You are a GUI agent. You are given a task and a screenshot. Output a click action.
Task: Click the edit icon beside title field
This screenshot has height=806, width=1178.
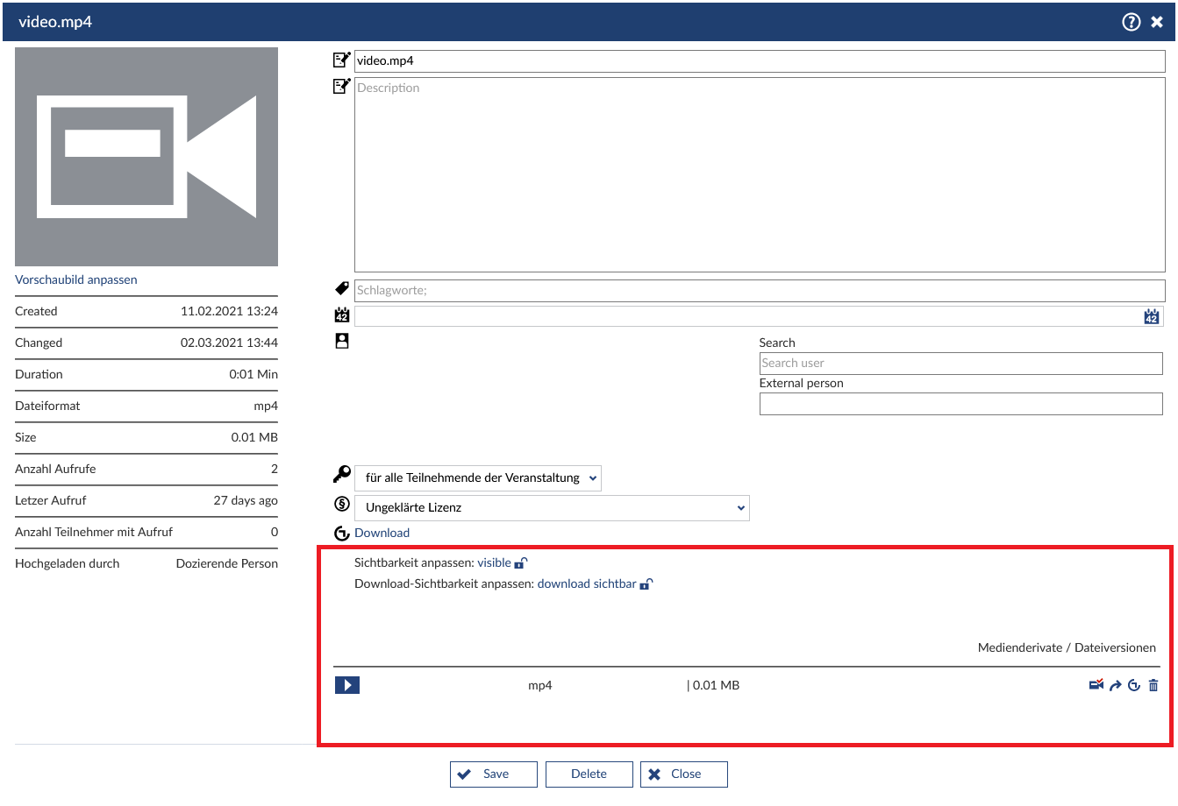point(341,60)
